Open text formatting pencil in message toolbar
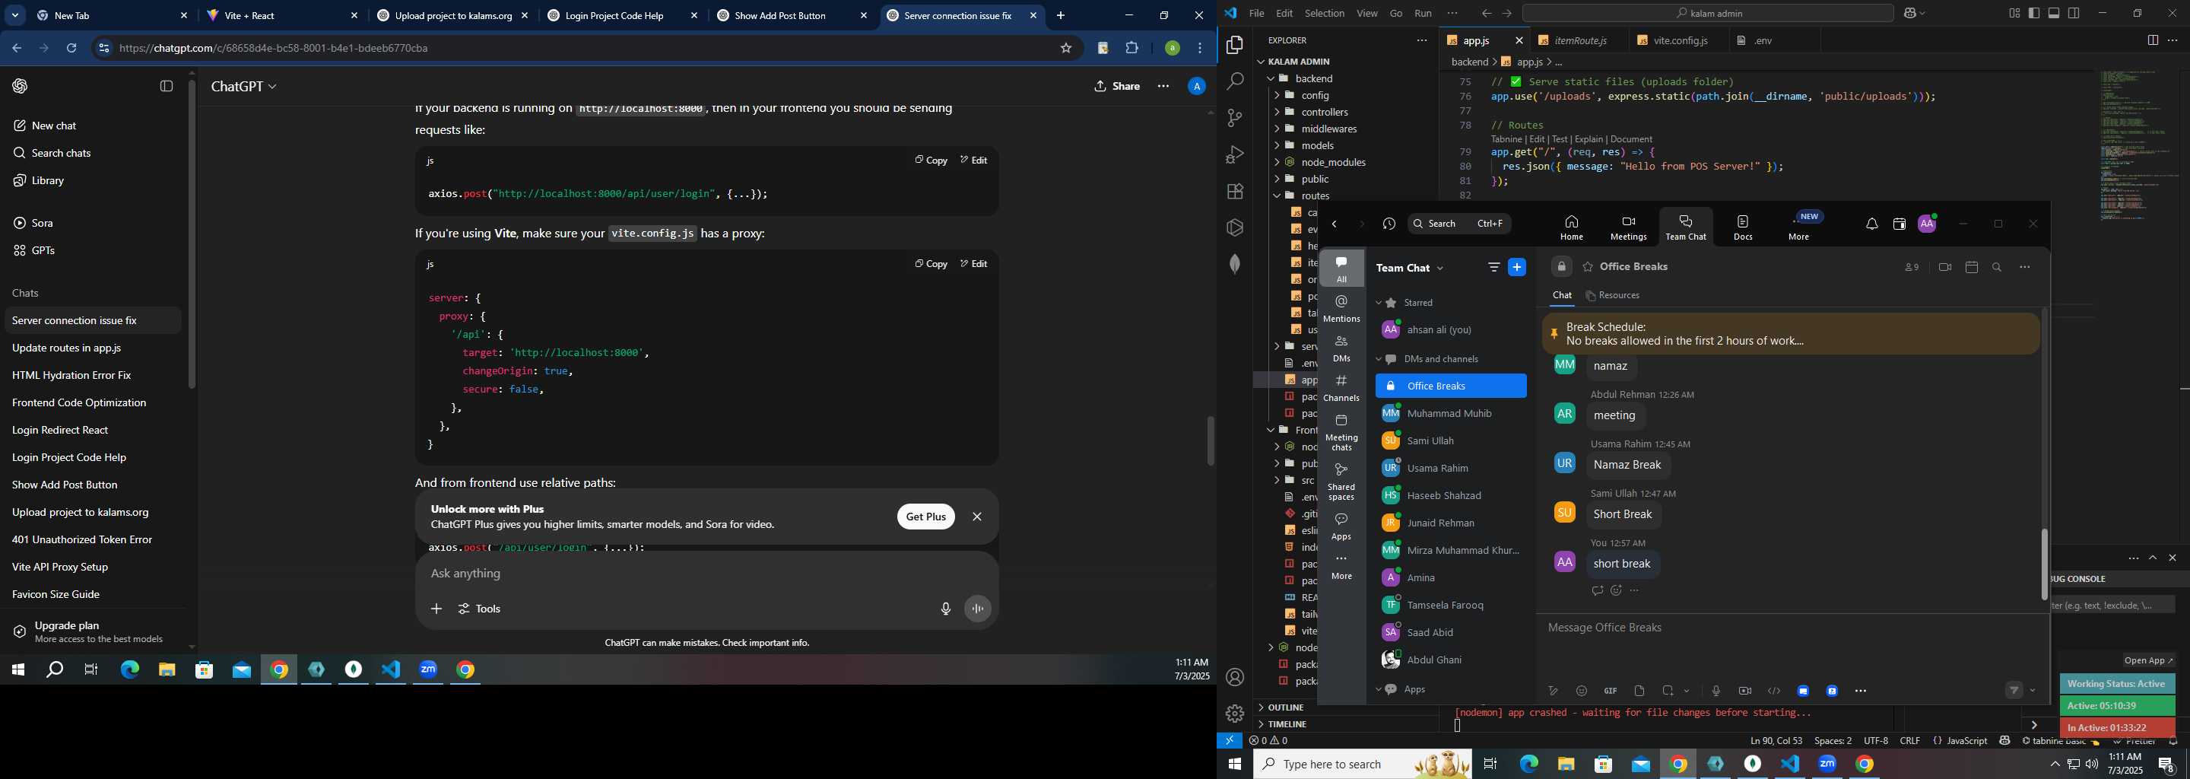This screenshot has width=2190, height=779. [1554, 691]
